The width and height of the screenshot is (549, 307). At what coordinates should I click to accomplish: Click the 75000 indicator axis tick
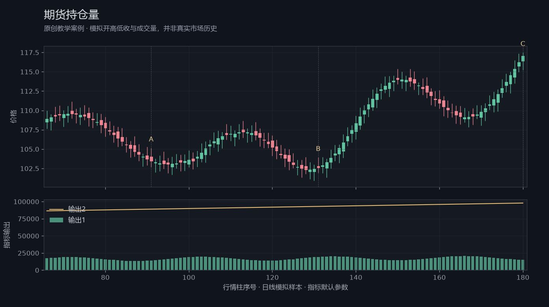[x=28, y=219]
